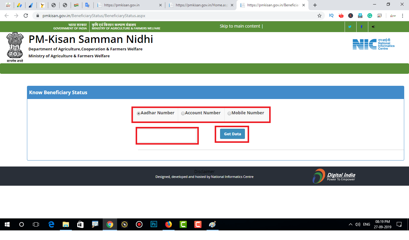Screen dimensions: 409x240
Task: Switch to the pinned Google Ads tab
Action: point(19,5)
